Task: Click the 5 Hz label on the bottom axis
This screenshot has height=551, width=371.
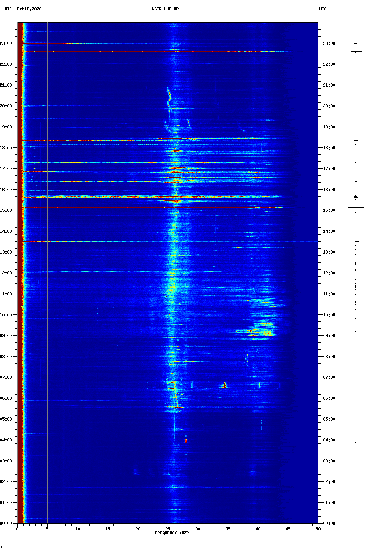Action: (47, 529)
